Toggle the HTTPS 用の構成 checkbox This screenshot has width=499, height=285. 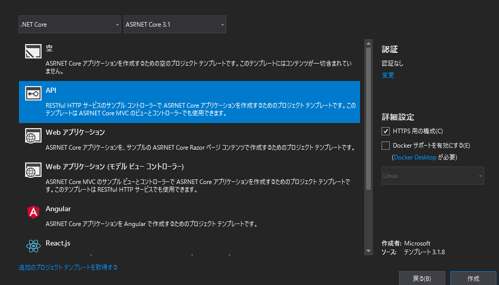pos(386,131)
